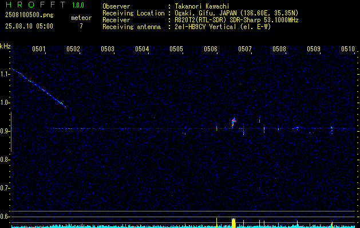Click the 1.1 kHz frequency label
This screenshot has height=228, width=360.
pos(5,74)
